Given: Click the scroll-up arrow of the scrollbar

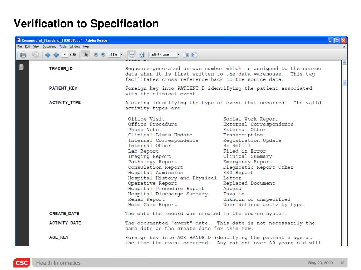Looking at the screenshot, I should click(344, 63).
